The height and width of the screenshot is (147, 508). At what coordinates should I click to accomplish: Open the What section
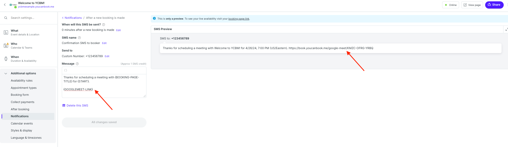pos(28,32)
